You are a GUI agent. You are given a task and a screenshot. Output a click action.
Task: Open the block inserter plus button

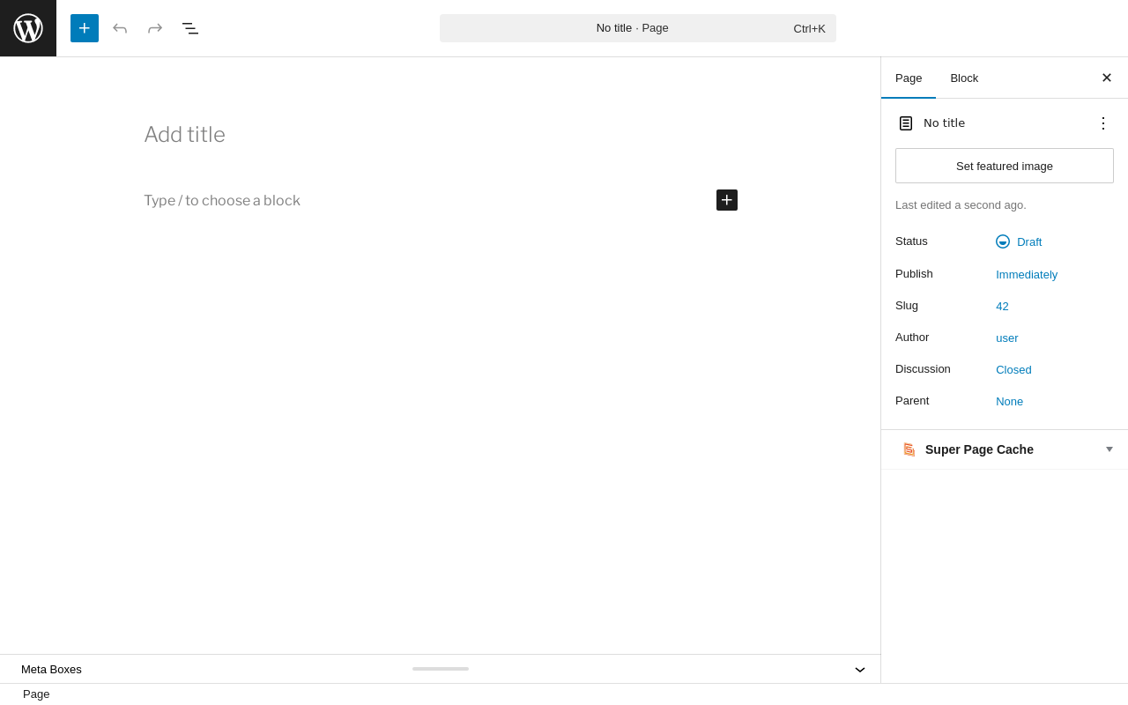(85, 28)
